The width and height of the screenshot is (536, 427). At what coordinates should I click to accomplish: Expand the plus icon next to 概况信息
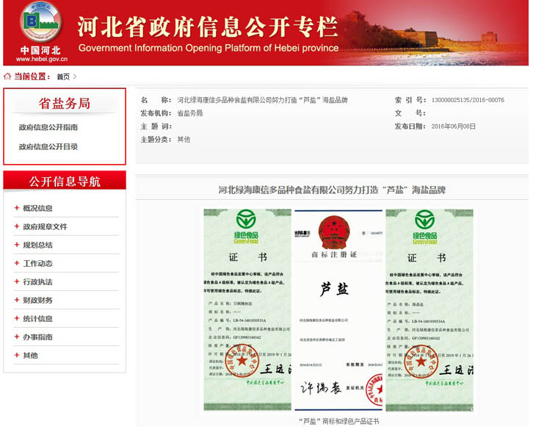[17, 208]
